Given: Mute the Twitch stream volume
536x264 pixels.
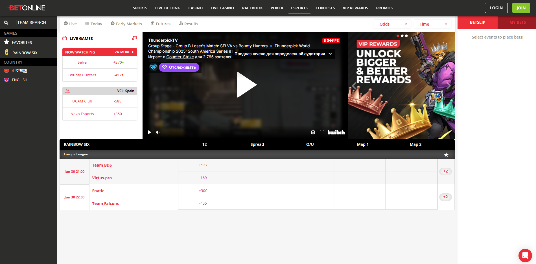Looking at the screenshot, I should tap(158, 132).
